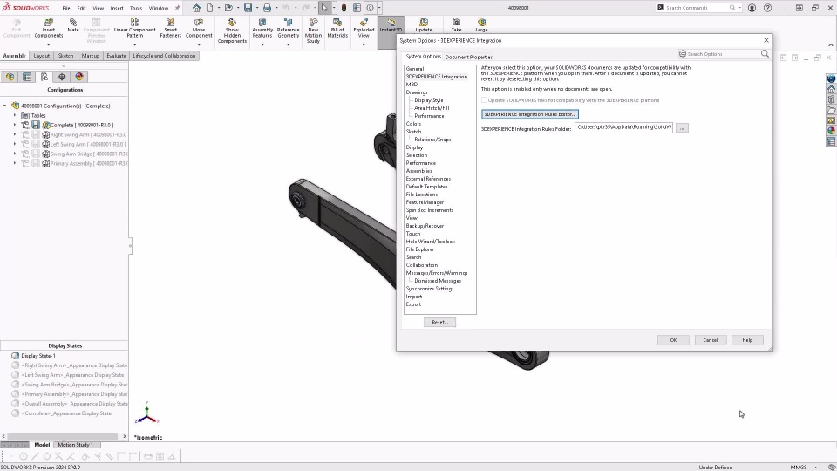Screen dimensions: 837x471
Task: Open the Insert menu
Action: (117, 8)
